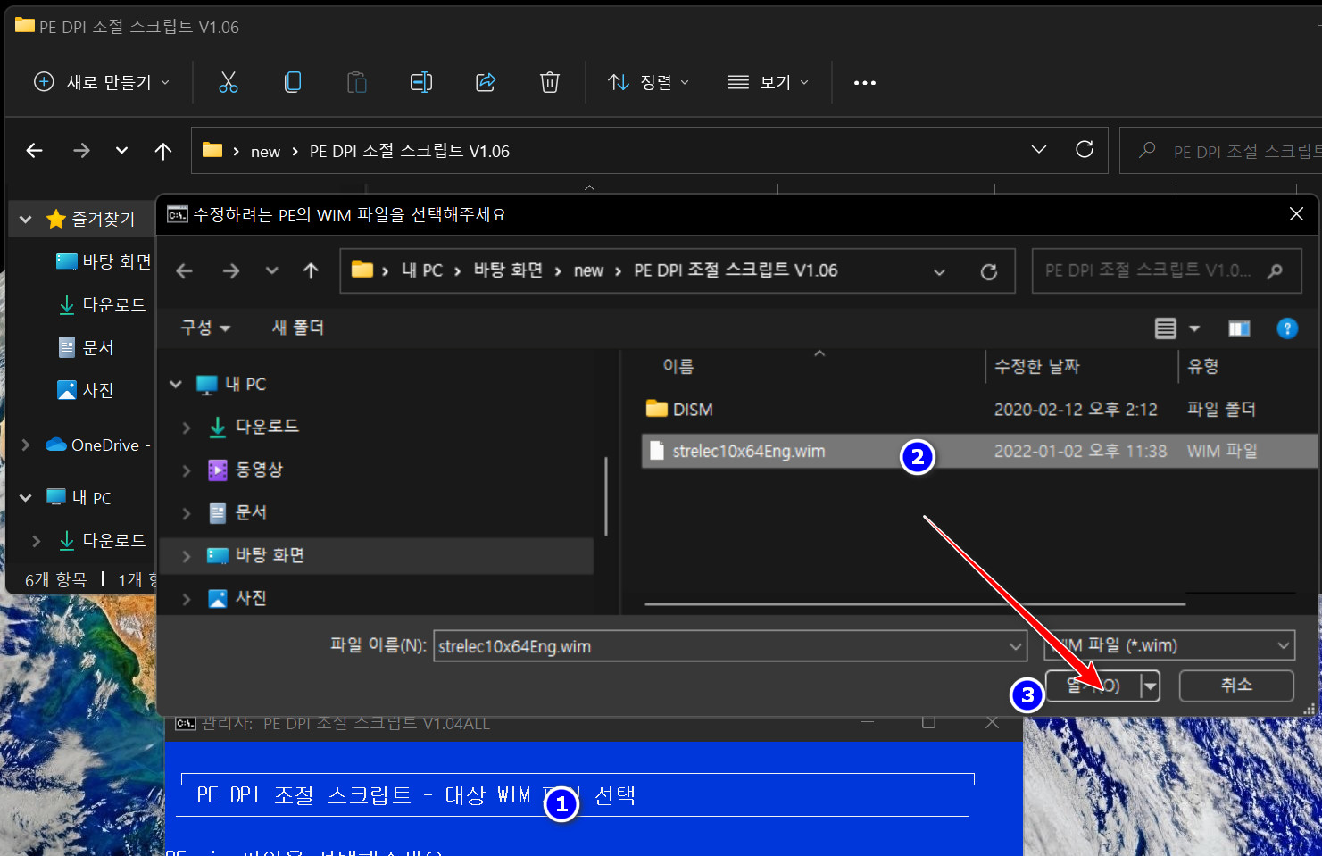Expand 사진 node in dialog tree
Viewport: 1322px width, 856px height.
[x=187, y=599]
